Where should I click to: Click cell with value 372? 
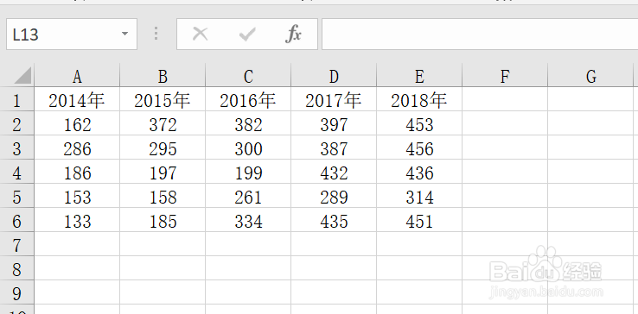pos(163,123)
